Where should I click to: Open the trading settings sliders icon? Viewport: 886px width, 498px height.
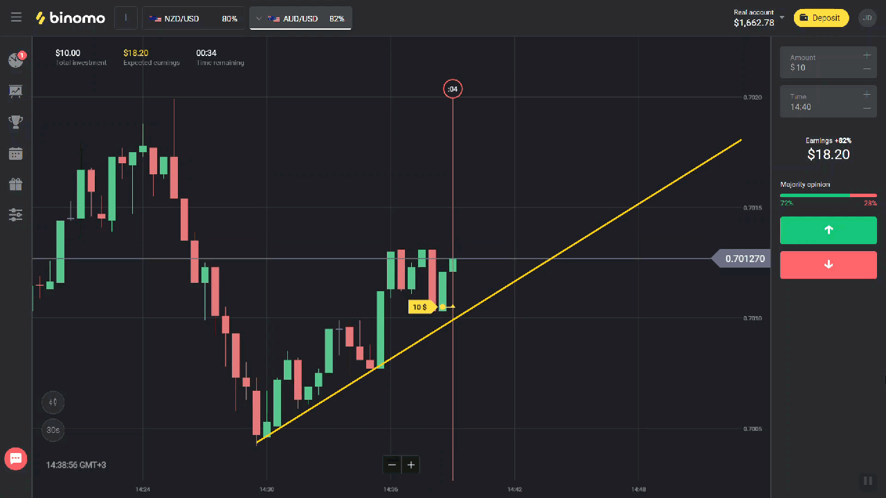(16, 215)
